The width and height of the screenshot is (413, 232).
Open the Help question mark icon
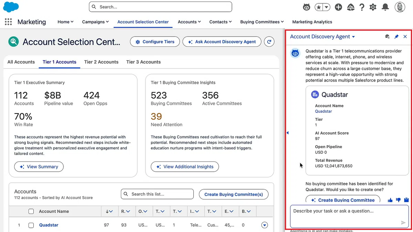362,7
